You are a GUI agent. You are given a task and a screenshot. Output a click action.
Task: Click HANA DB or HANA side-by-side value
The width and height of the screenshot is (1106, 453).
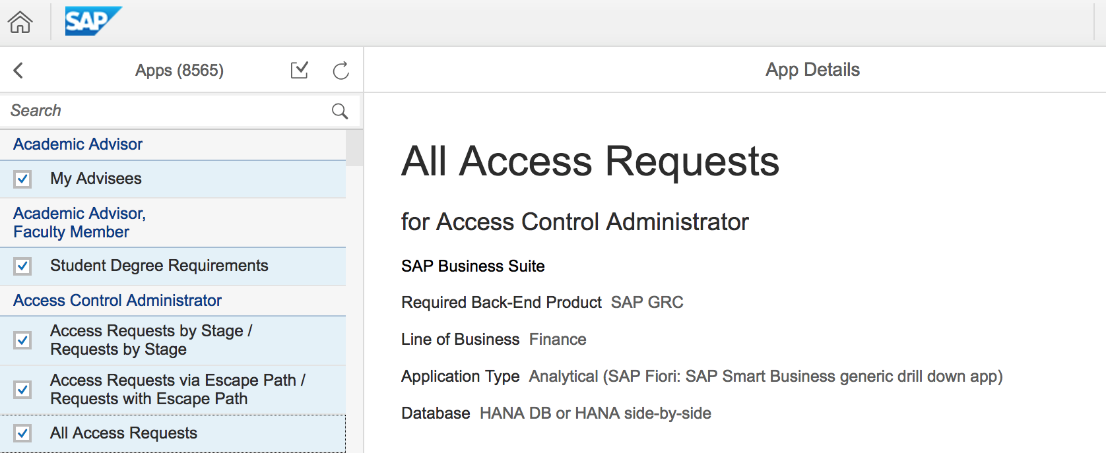[x=595, y=413]
